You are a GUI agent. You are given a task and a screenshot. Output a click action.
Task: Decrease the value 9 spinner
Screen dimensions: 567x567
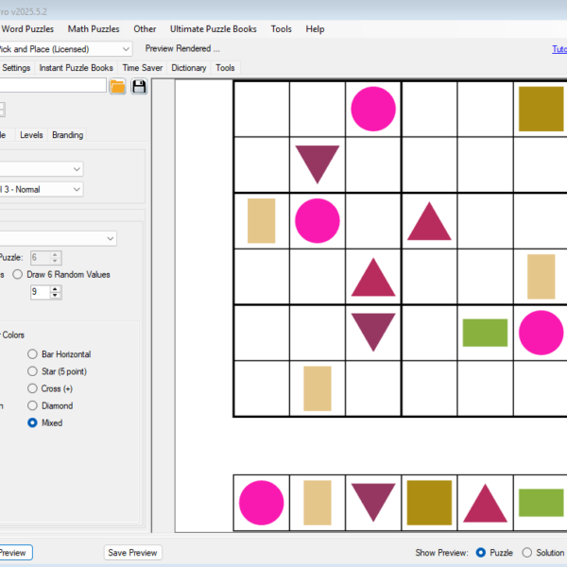pyautogui.click(x=55, y=296)
